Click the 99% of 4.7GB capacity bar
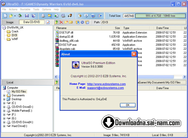The height and width of the screenshot is (138, 188). tap(160, 16)
